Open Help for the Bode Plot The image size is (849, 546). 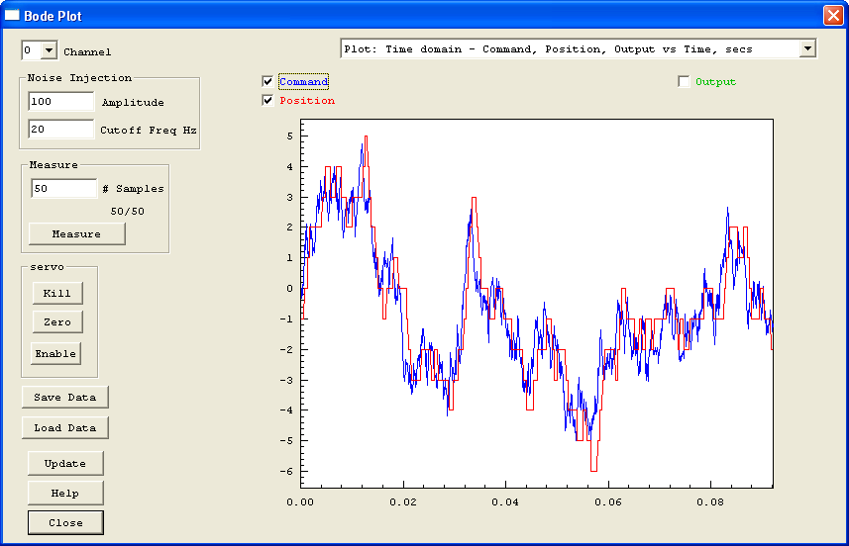pos(65,493)
